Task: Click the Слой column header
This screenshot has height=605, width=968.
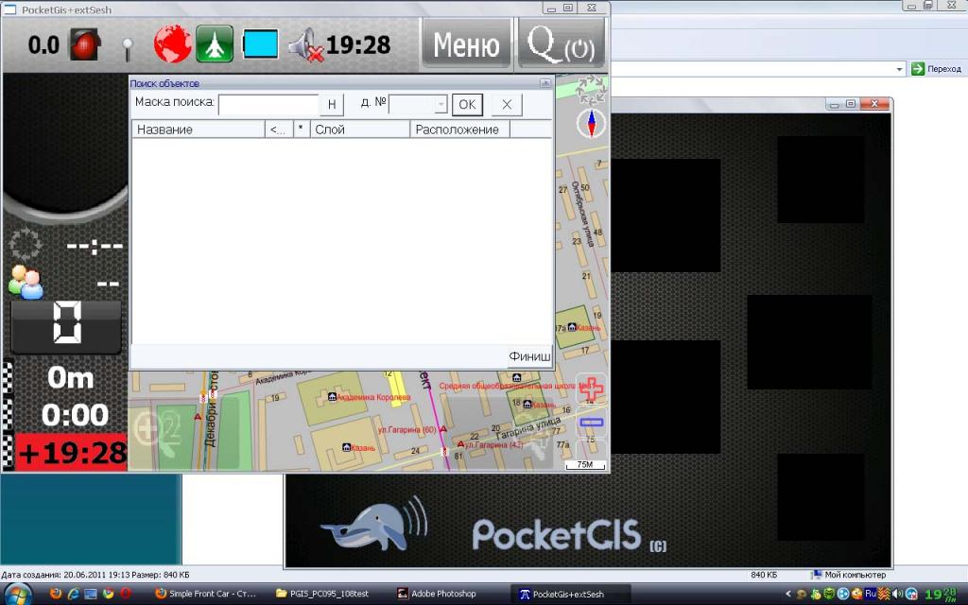Action: (x=360, y=130)
